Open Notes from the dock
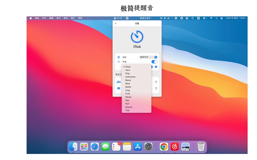This screenshot has width=257, height=160. pos(127,147)
